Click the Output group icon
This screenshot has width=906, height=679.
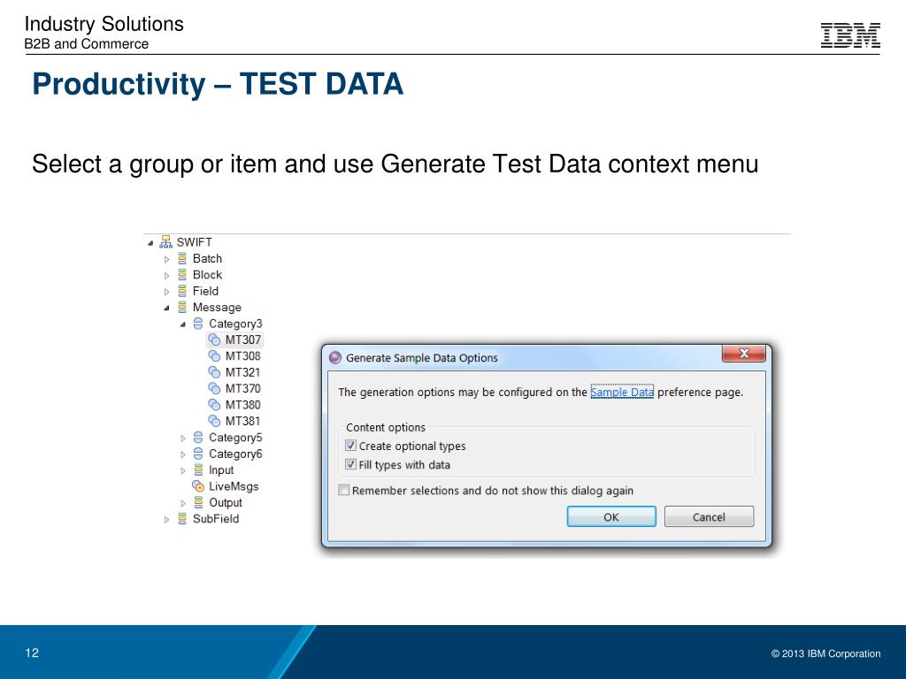coord(198,502)
